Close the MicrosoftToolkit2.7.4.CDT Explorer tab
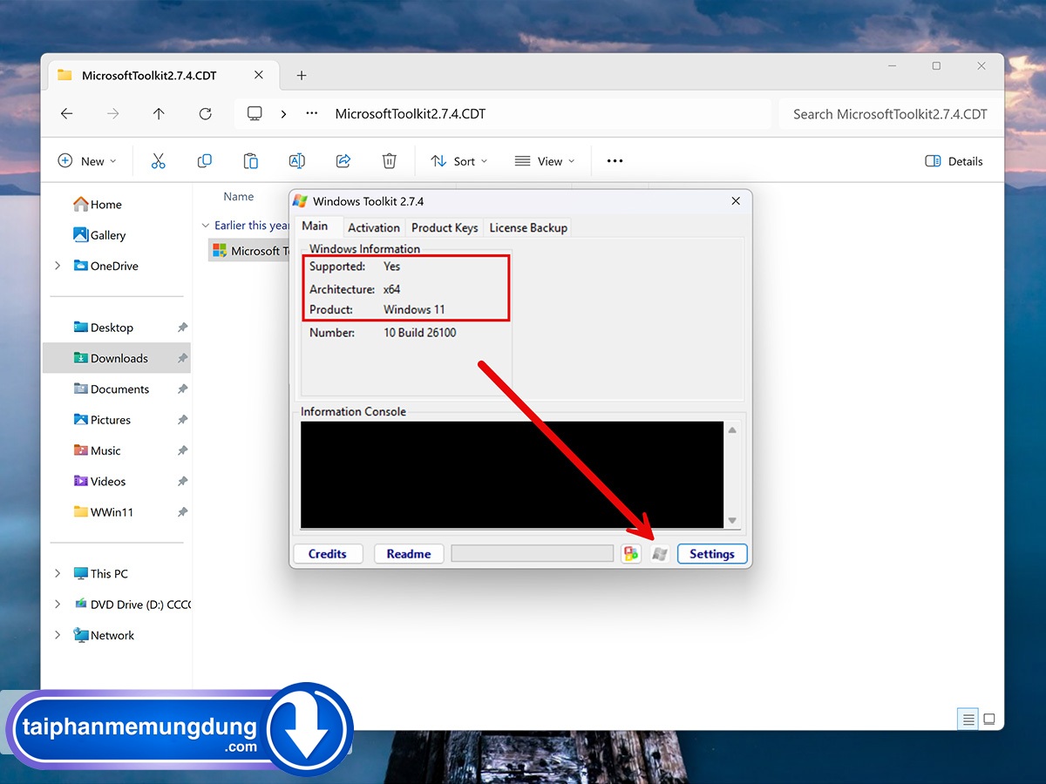The height and width of the screenshot is (784, 1046). (x=259, y=76)
